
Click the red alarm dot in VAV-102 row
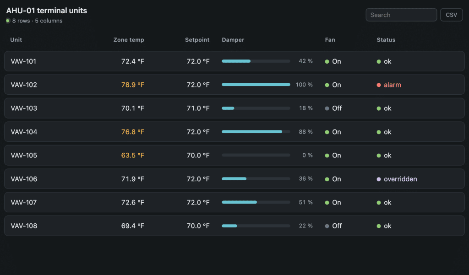coord(379,85)
